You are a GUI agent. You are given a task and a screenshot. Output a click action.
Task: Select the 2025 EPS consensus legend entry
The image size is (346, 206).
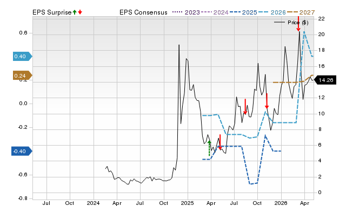243,12
